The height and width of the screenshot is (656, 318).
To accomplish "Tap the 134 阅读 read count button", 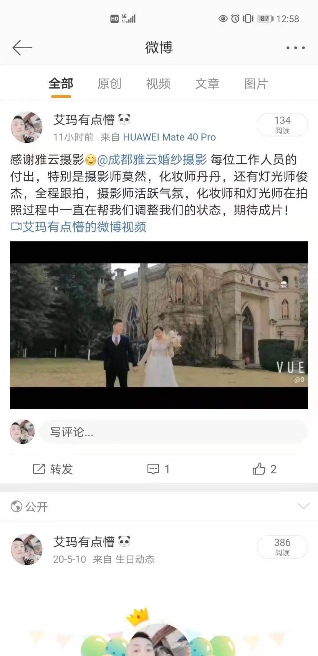I will pyautogui.click(x=282, y=125).
